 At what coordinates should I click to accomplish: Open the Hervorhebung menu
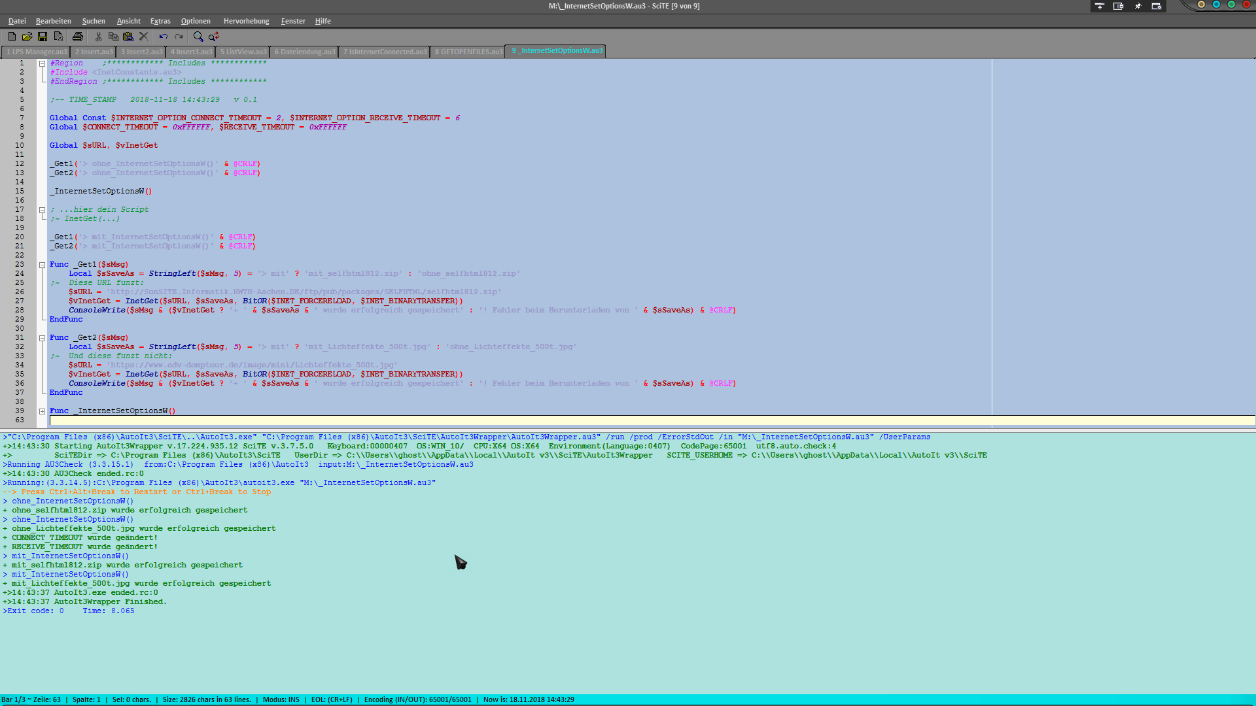point(246,21)
